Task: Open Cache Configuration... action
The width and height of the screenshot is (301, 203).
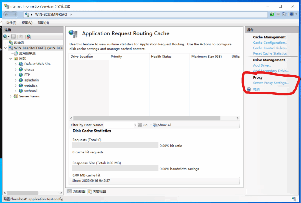Action: pos(270,43)
